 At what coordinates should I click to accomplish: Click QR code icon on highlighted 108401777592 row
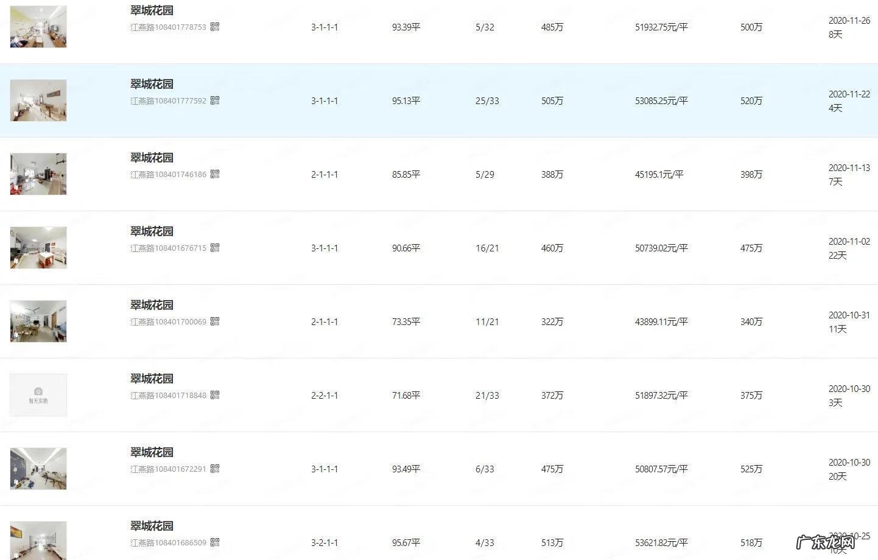point(215,100)
